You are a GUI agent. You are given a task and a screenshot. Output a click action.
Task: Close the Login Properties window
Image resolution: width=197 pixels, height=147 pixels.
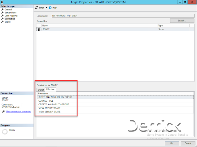pos(192,2)
